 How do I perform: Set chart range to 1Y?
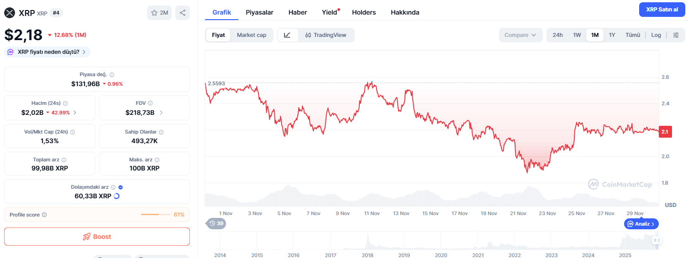click(x=612, y=35)
